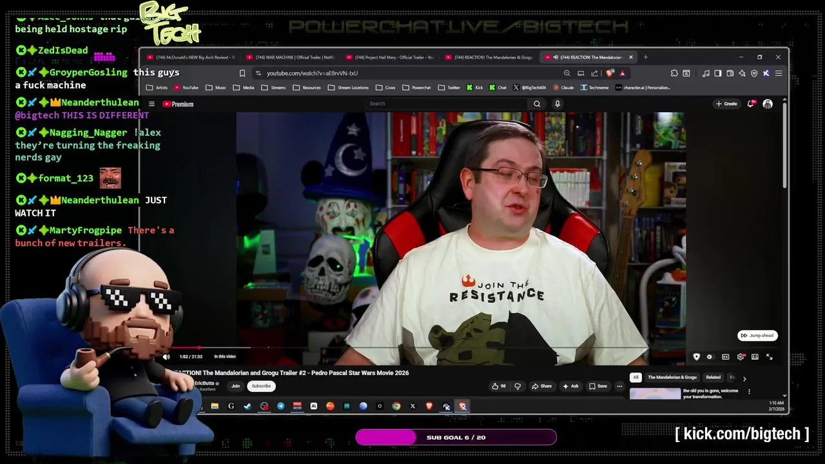Start voice search with microphone
The height and width of the screenshot is (464, 825).
click(558, 104)
